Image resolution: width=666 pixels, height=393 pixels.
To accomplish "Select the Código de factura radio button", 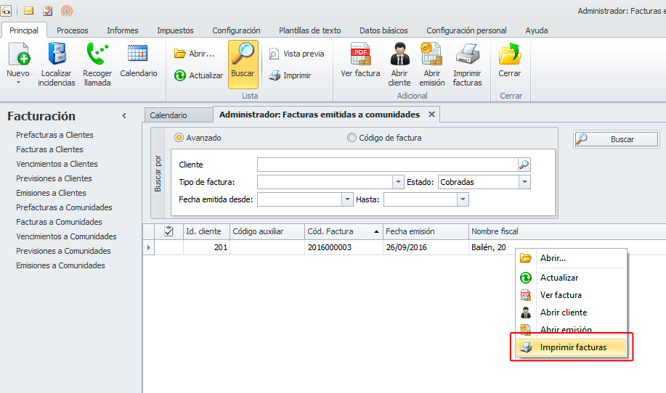I will pyautogui.click(x=352, y=138).
